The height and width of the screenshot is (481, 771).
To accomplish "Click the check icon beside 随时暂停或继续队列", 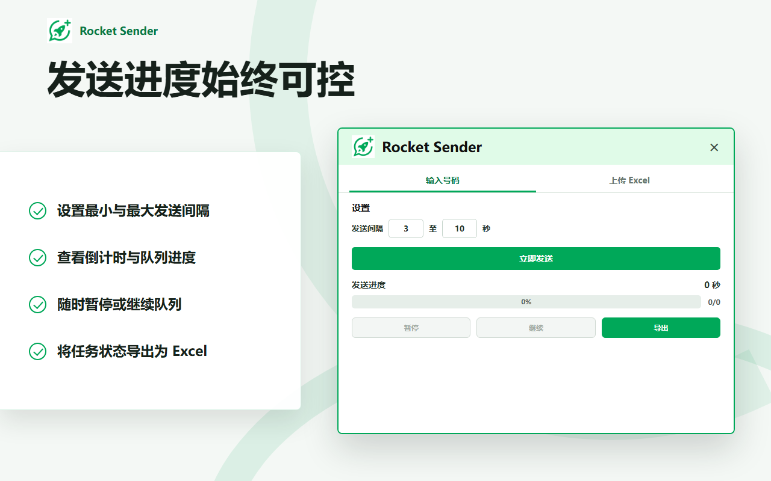I will coord(38,304).
